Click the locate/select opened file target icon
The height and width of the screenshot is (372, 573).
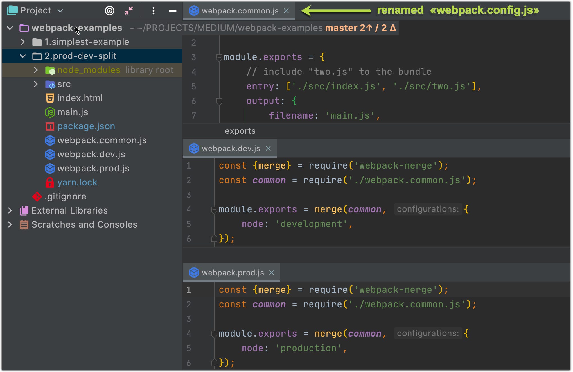click(x=109, y=11)
